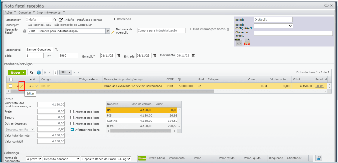Click the green Novo button for products
Image resolution: width=338 pixels, height=163 pixels.
(x=17, y=72)
